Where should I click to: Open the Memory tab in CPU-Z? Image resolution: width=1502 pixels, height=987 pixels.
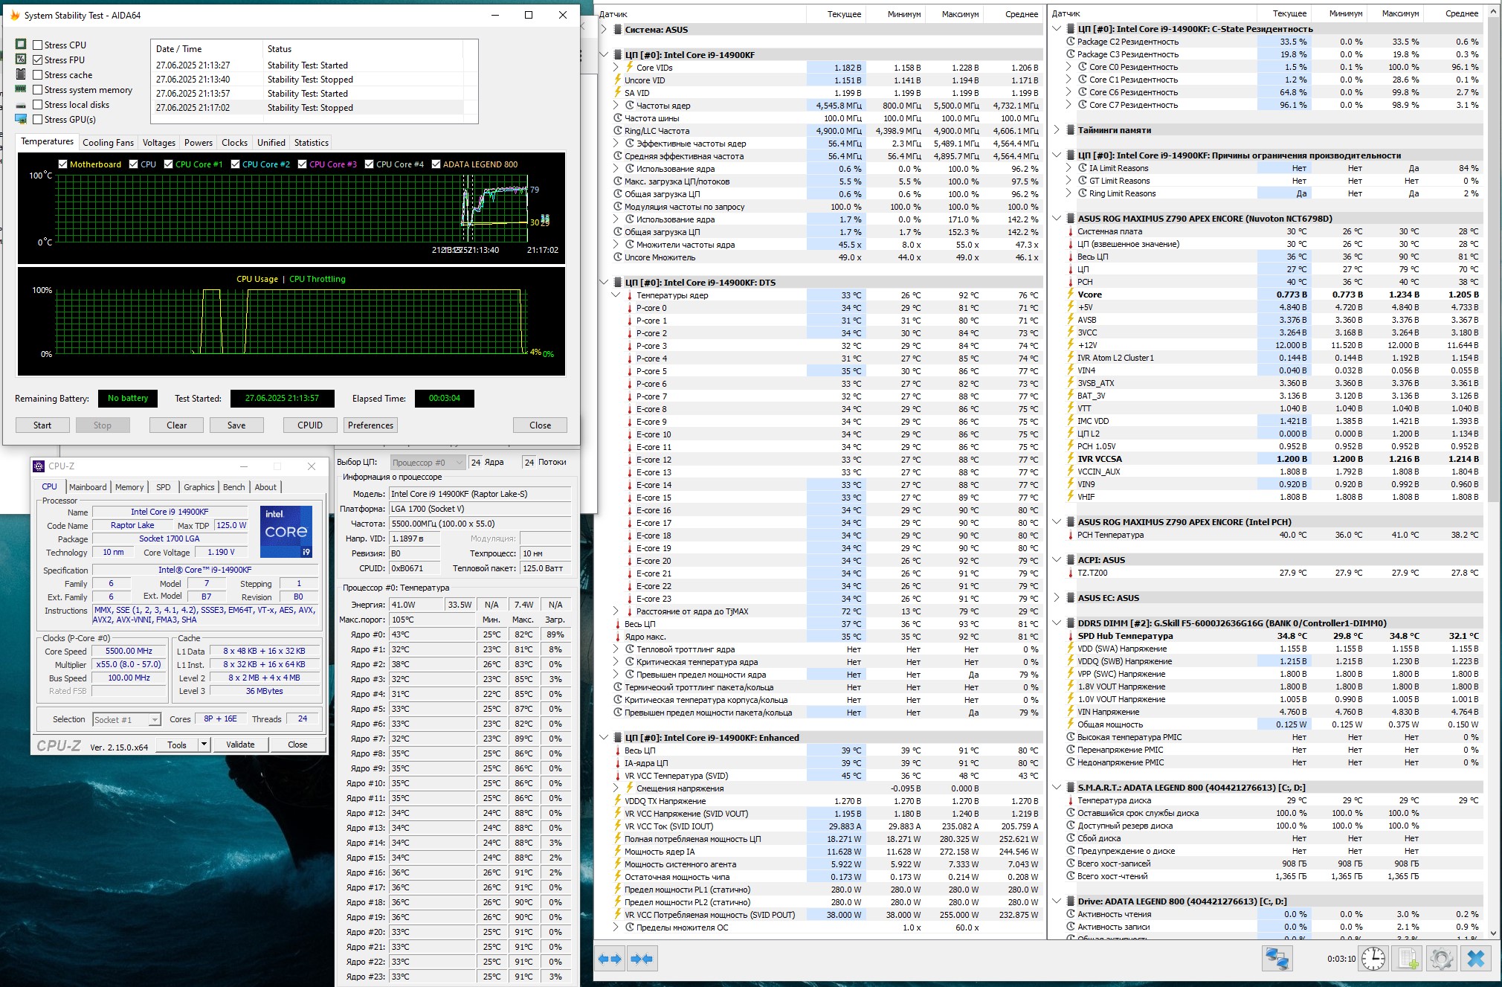pos(129,487)
